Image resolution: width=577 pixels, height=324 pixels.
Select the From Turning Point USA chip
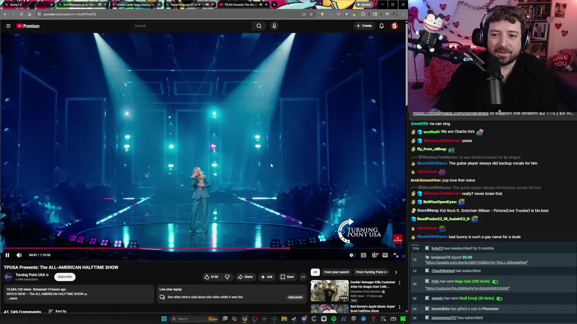tap(372, 272)
